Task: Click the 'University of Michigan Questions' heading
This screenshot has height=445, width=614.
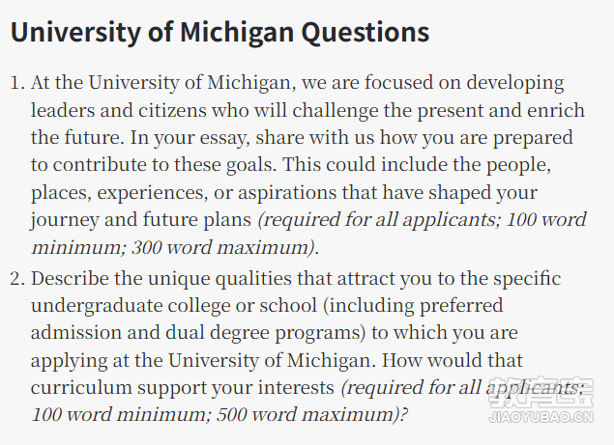Action: click(x=219, y=32)
